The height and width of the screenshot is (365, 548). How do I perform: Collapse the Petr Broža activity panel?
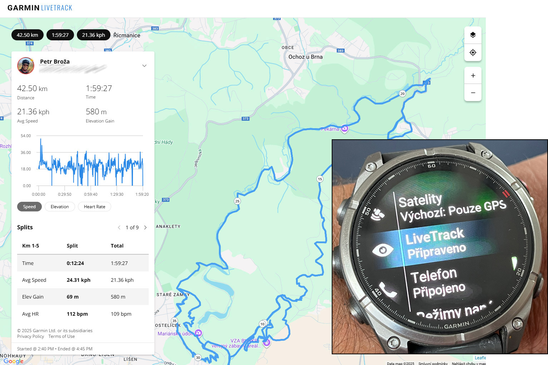144,66
